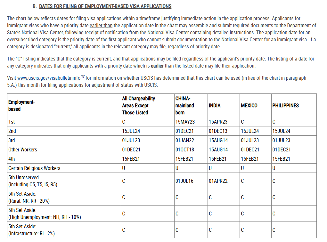The height and width of the screenshot is (242, 327).
Task: Click the 01OCT18 date cell
Action: pos(185,149)
